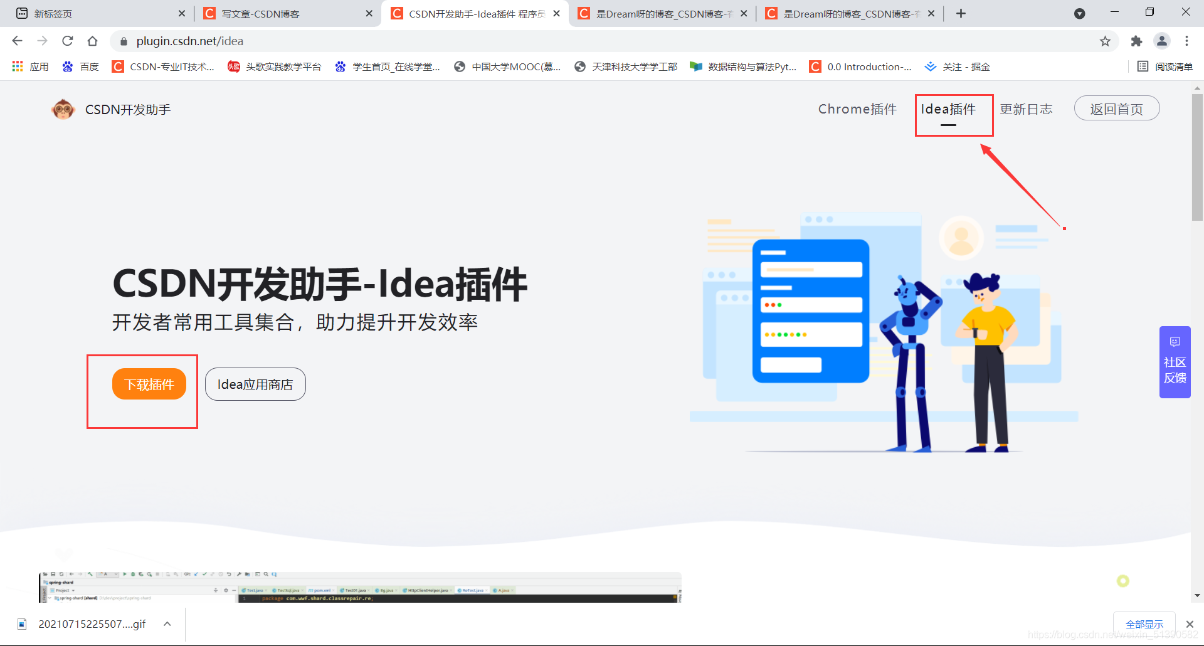This screenshot has height=646, width=1204.
Task: Click the scrollbar down arrow
Action: point(1197,595)
